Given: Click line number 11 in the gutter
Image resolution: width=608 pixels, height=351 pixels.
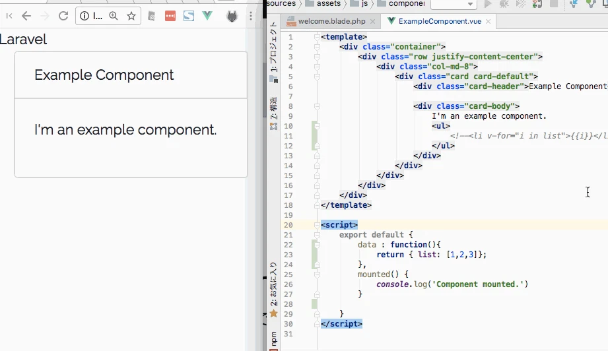Looking at the screenshot, I should click(288, 136).
